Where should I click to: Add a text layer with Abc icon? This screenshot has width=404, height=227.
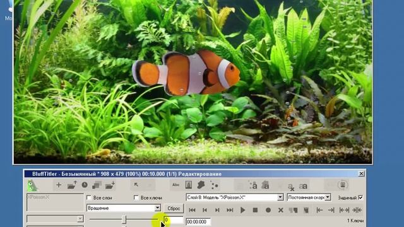(x=175, y=185)
